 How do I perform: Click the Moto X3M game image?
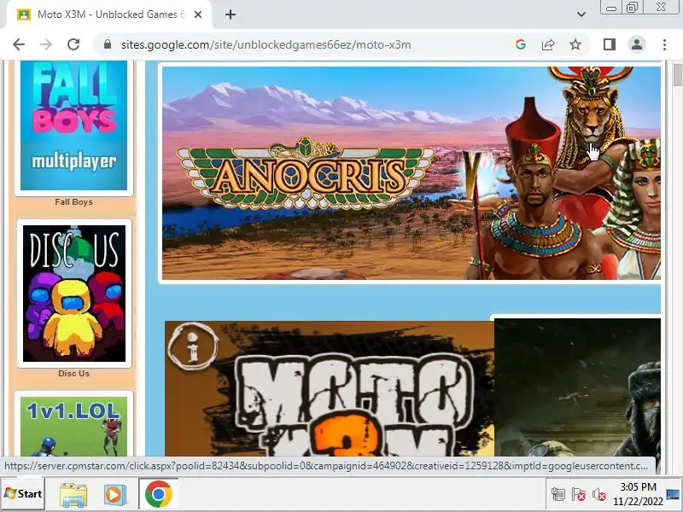click(x=330, y=388)
